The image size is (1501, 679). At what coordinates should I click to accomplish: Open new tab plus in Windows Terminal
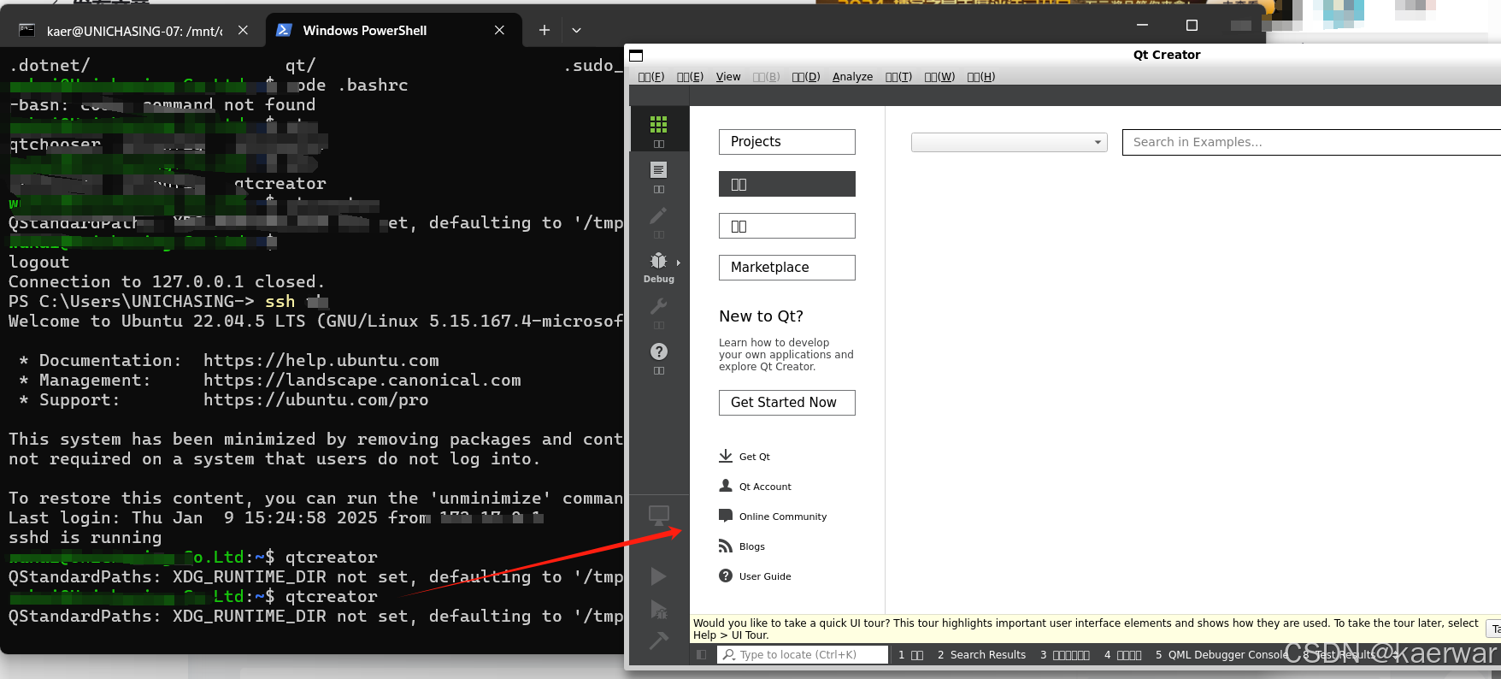click(544, 30)
